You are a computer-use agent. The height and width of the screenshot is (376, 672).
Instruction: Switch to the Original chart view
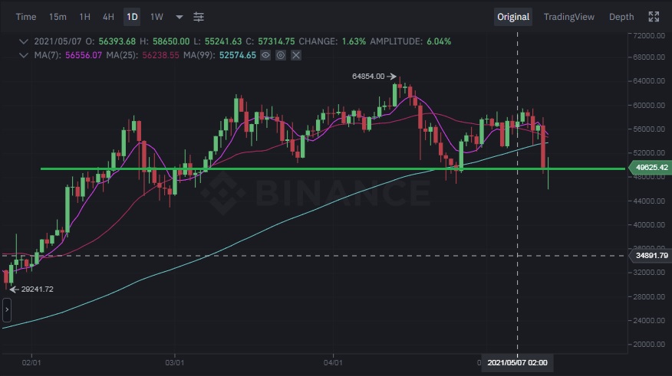[513, 17]
